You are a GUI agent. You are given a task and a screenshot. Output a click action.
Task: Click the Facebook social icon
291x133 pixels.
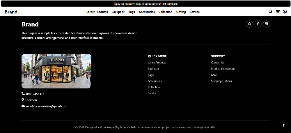(258, 24)
